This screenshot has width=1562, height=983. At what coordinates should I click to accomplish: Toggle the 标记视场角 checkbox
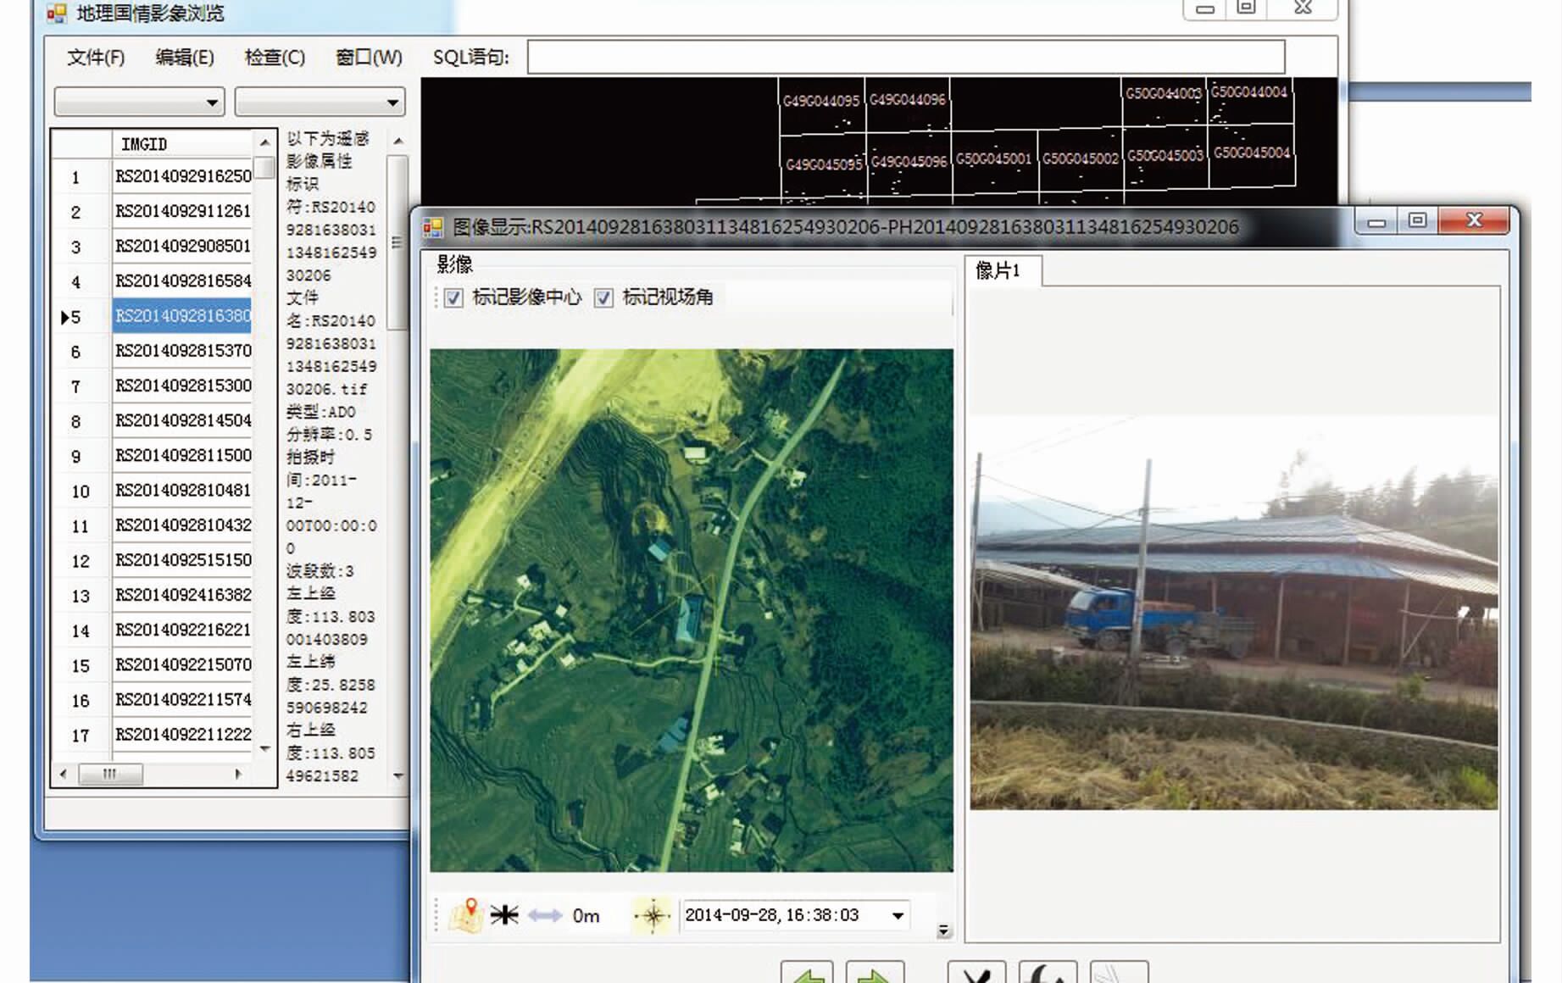(603, 297)
